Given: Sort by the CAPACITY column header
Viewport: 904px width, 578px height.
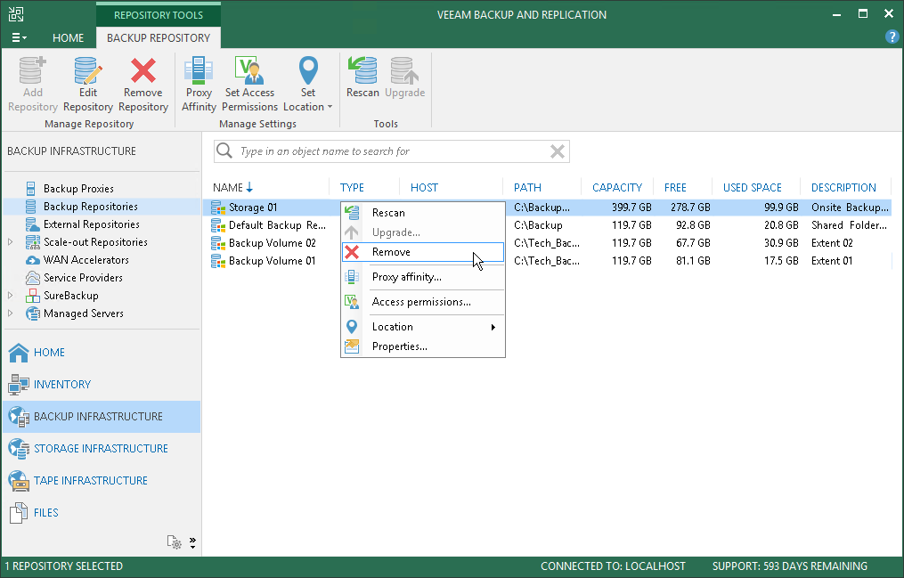Looking at the screenshot, I should click(x=617, y=187).
